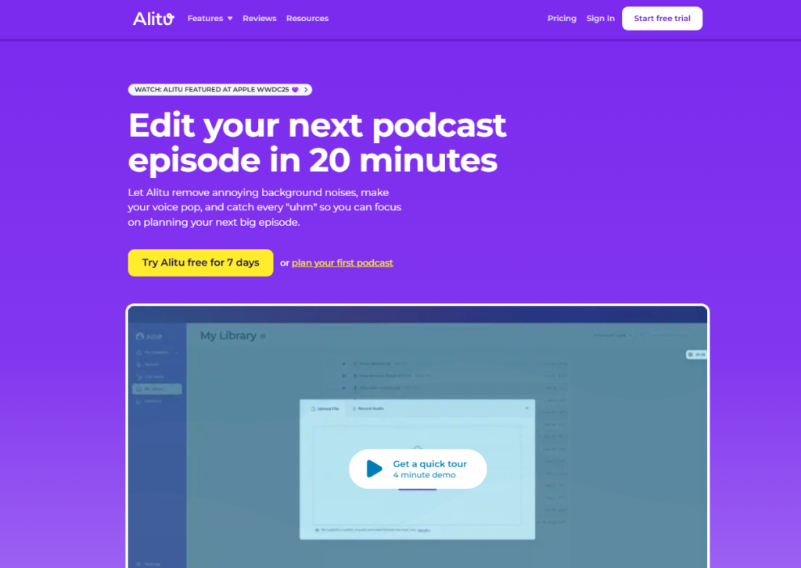Click the Start free trial button

tap(662, 19)
